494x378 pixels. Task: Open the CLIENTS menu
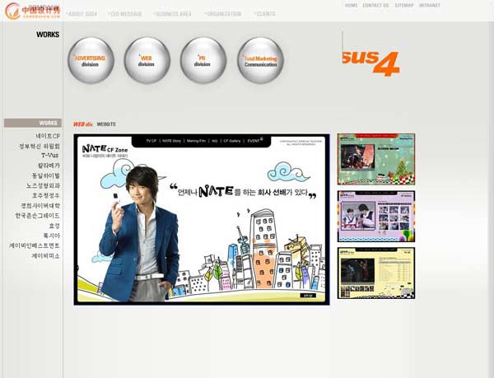coord(265,14)
